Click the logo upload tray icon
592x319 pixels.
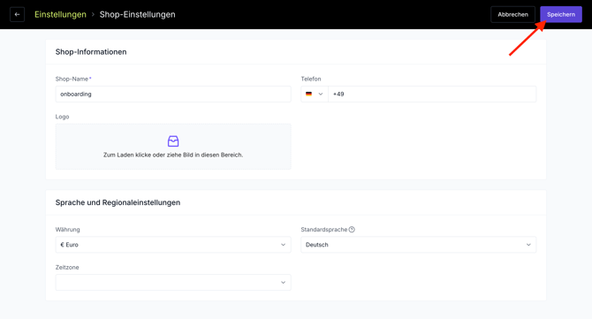pos(173,141)
